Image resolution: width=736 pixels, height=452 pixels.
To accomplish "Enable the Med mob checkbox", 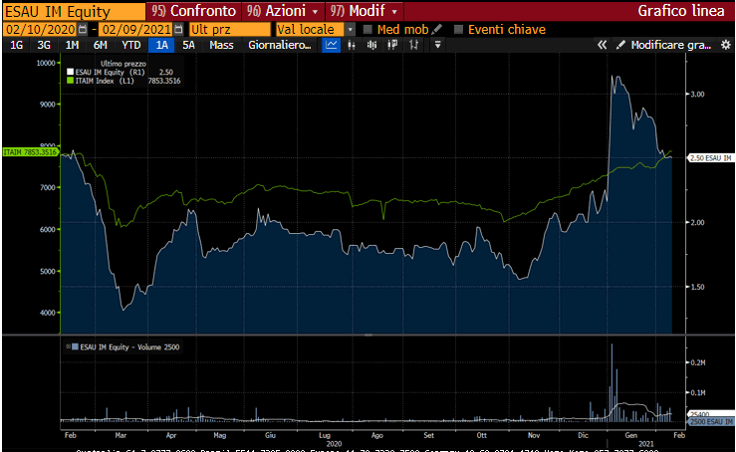I will point(368,29).
